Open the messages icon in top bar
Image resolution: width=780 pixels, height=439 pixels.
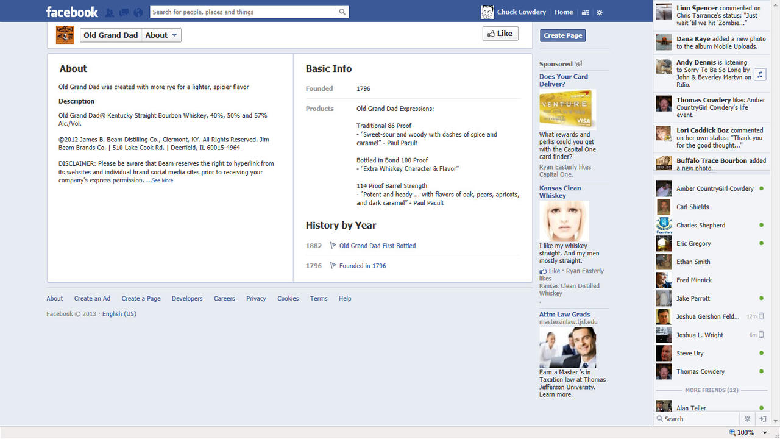tap(124, 12)
